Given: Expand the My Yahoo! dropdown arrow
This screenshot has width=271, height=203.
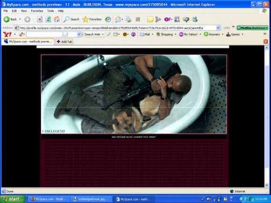Looking at the screenshot, I should [200, 35].
